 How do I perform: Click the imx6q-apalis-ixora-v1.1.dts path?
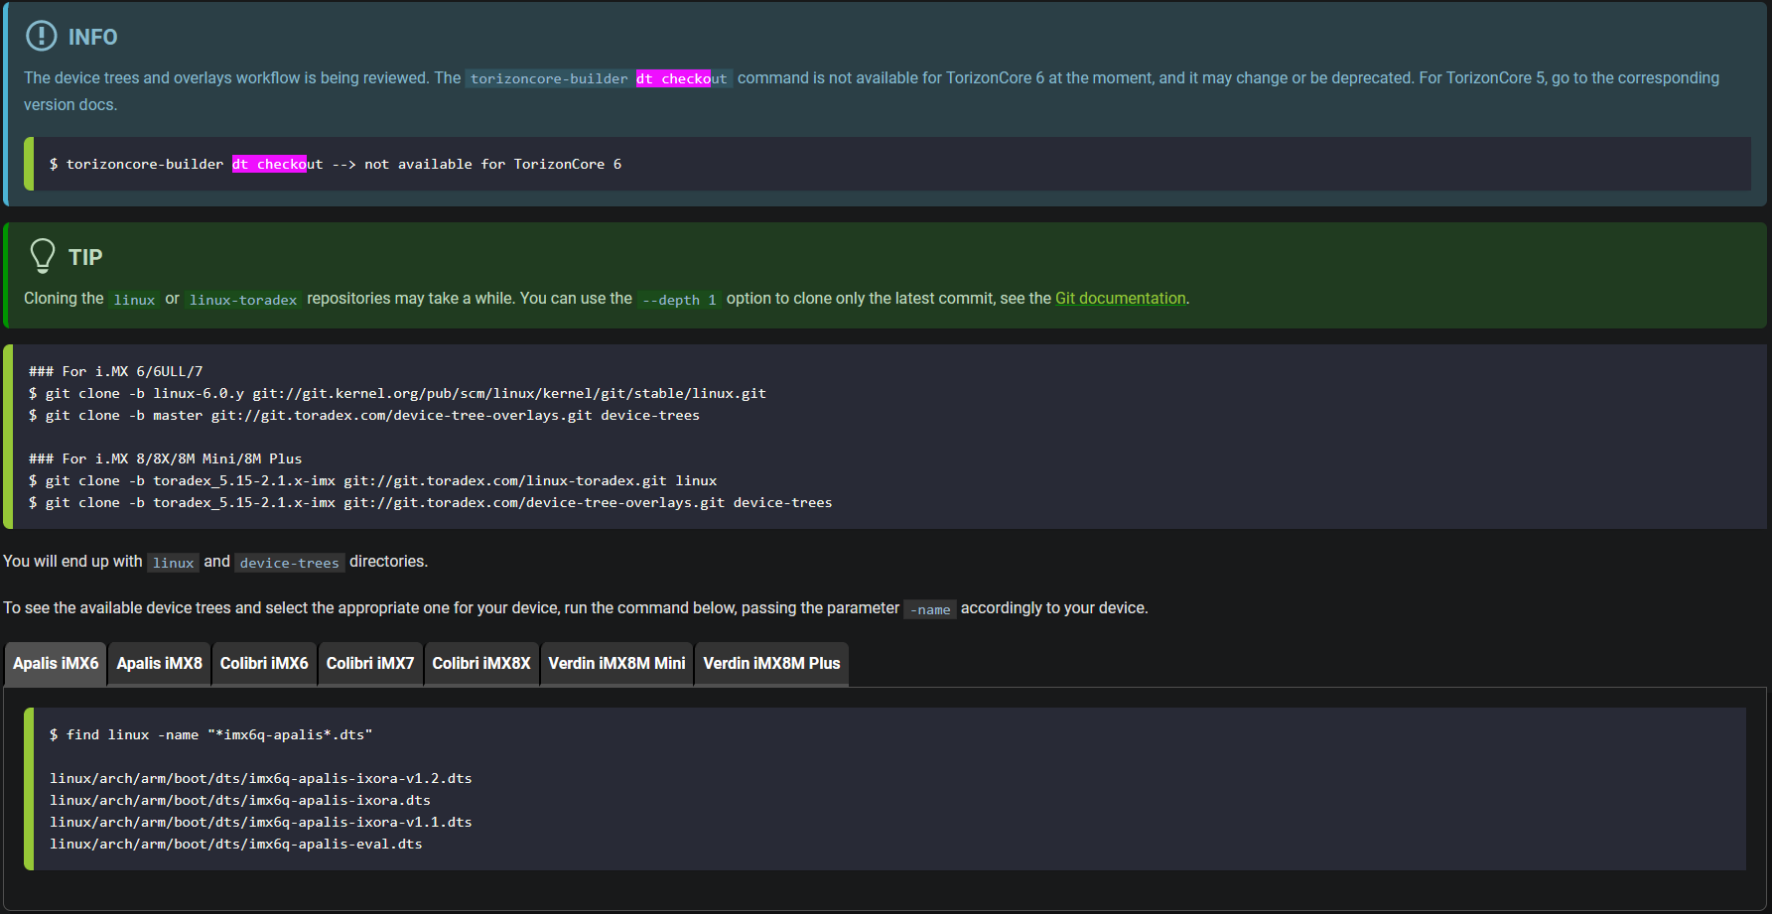point(261,822)
